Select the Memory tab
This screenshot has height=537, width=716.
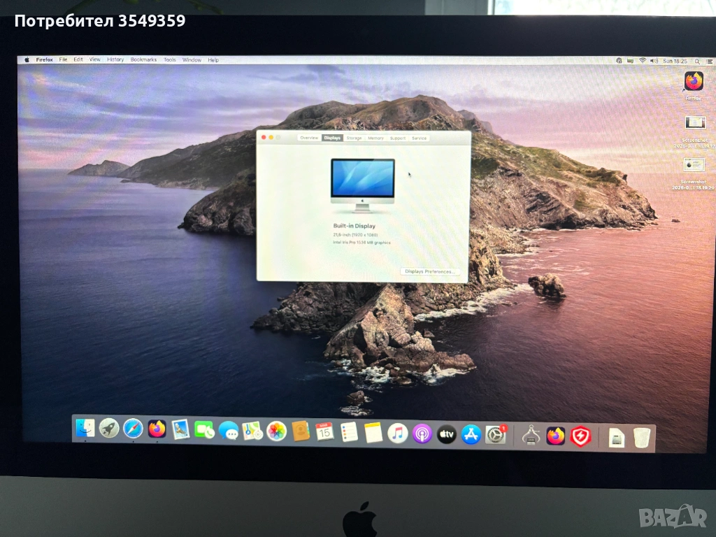pos(375,138)
